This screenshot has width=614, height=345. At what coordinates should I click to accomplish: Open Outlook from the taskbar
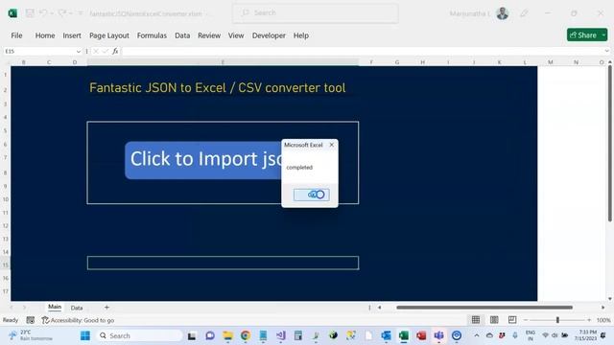(x=386, y=335)
